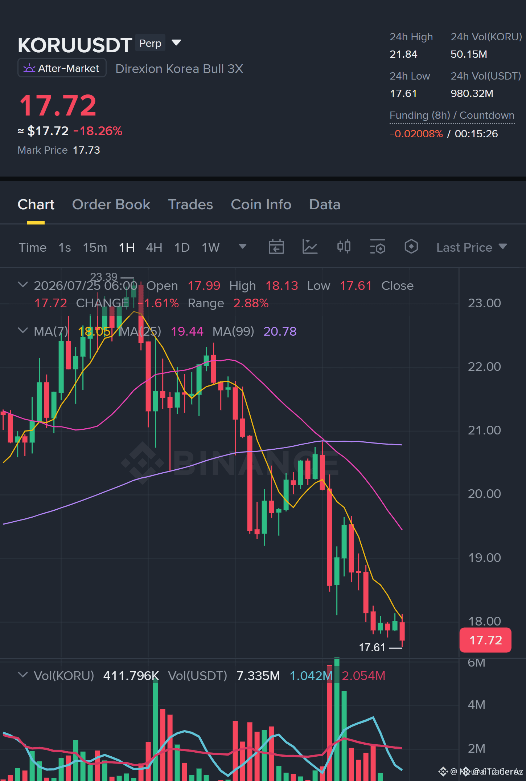Screen dimensions: 526x781
Task: Open the Coin Info tab
Action: pos(261,205)
